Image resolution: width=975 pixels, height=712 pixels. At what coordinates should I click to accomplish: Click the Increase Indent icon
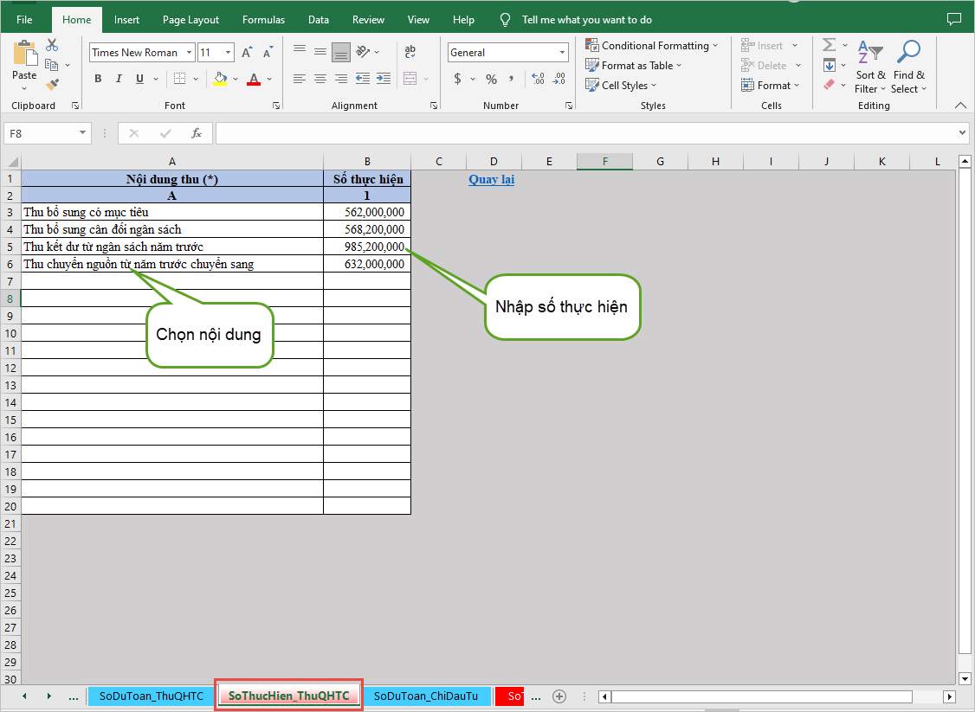click(x=382, y=79)
